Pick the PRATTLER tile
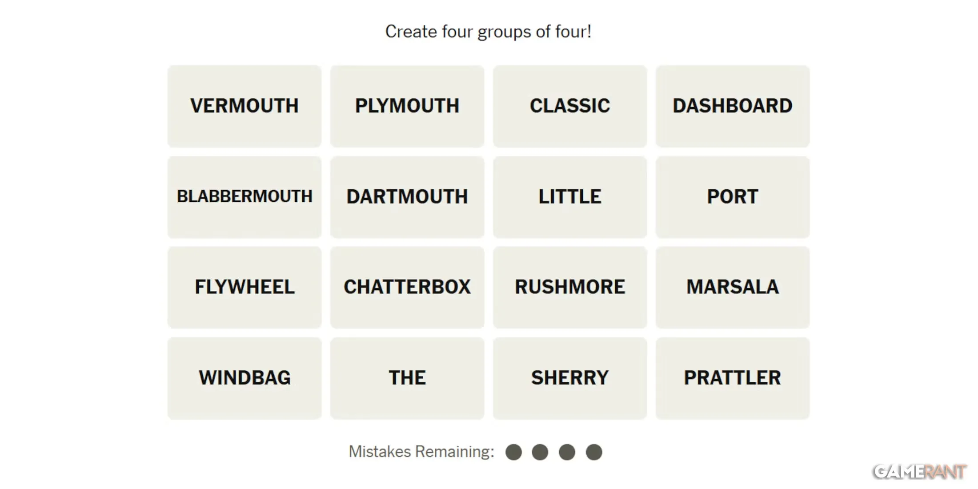The image size is (978, 489). pos(733,378)
